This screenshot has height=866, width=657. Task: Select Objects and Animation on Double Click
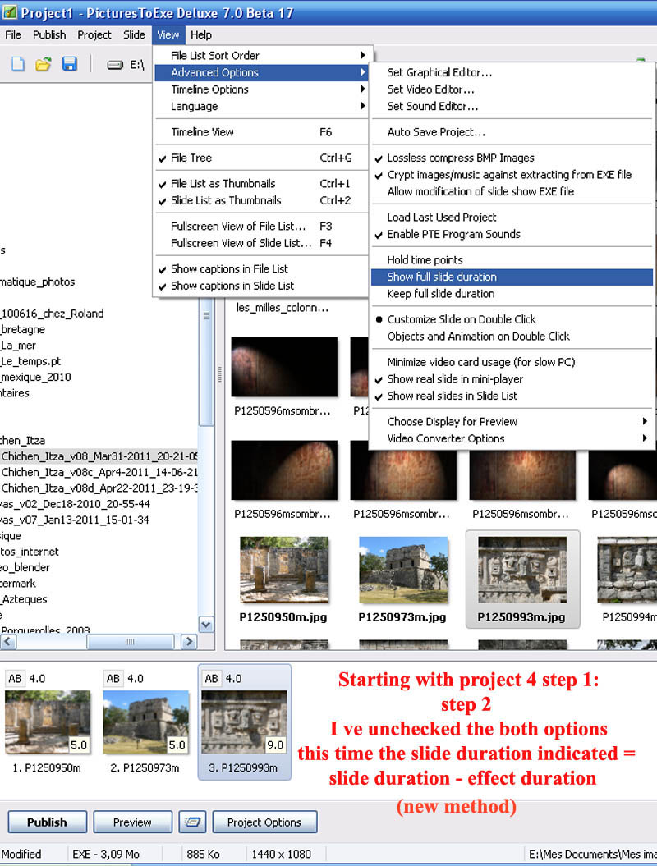[512, 337]
